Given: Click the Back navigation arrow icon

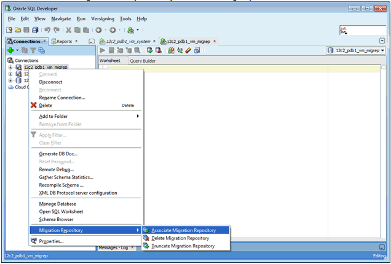Looking at the screenshot, I should 99,30.
